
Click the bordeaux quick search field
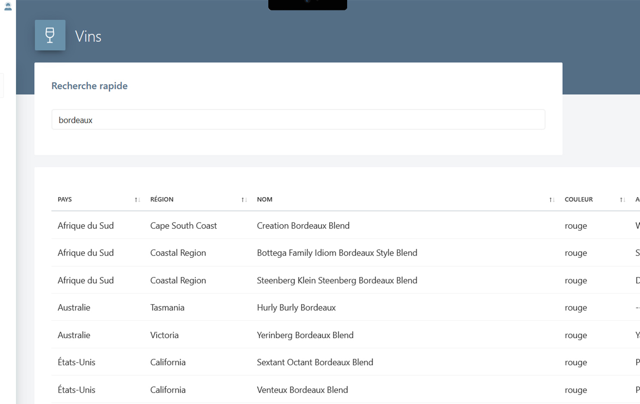pos(298,120)
